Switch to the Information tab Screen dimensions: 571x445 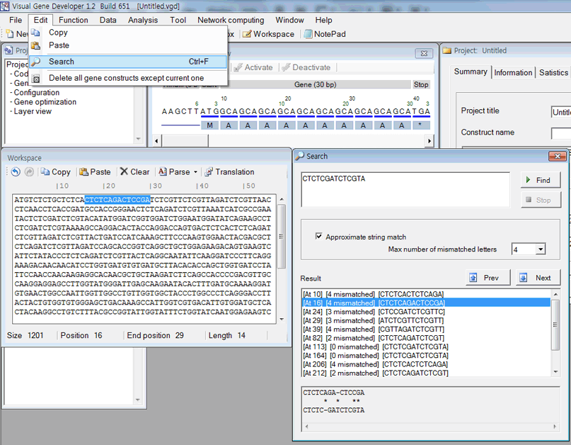[x=513, y=72]
